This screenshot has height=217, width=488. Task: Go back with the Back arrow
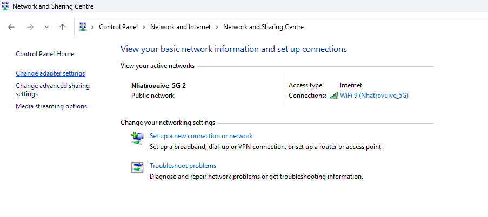tap(11, 27)
